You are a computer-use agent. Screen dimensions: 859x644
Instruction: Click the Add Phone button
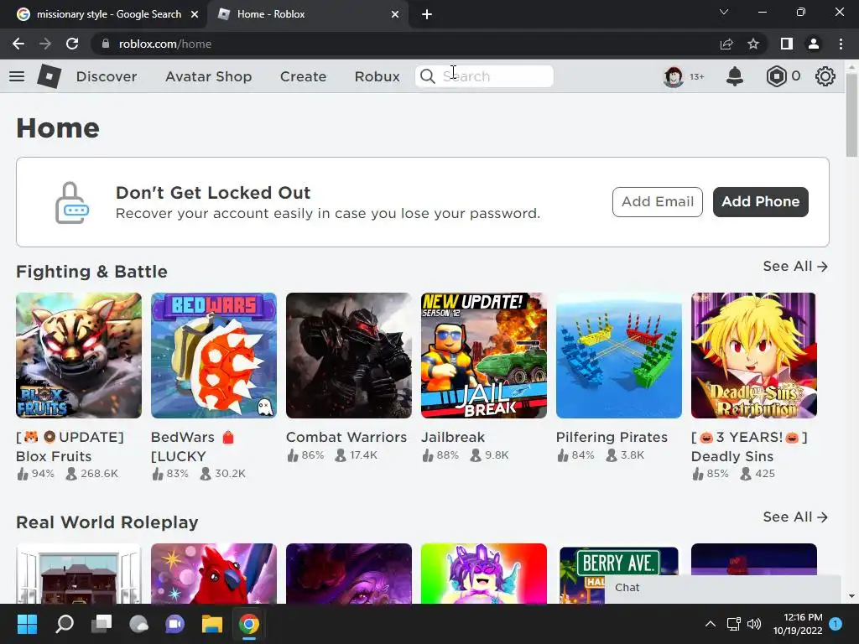(x=760, y=201)
